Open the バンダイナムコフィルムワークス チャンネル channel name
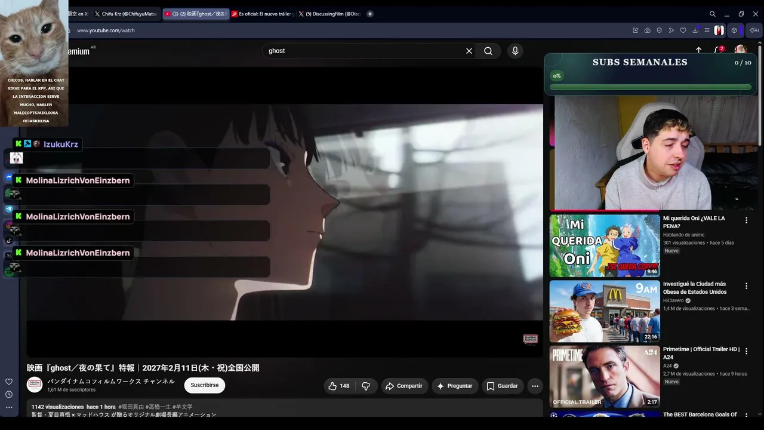This screenshot has width=764, height=430. click(111, 382)
